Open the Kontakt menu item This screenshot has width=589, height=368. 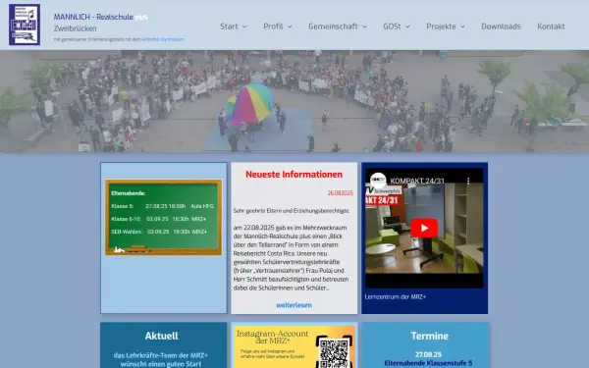[x=551, y=26]
